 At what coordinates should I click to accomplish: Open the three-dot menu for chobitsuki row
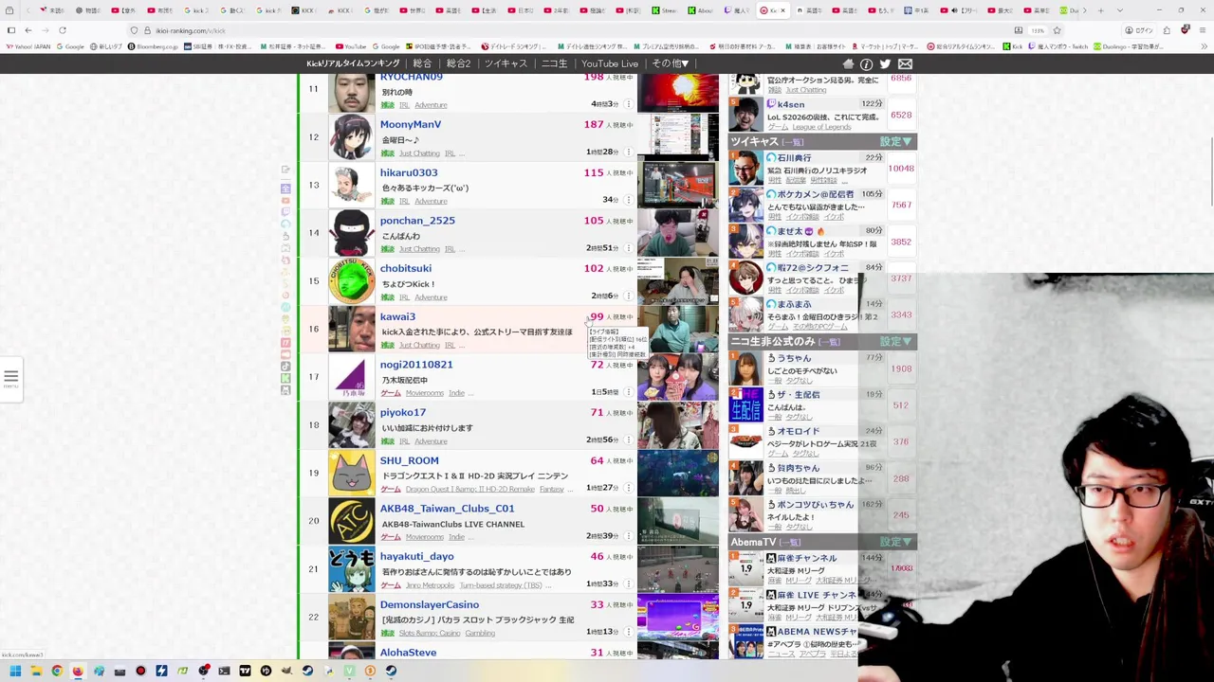628,296
